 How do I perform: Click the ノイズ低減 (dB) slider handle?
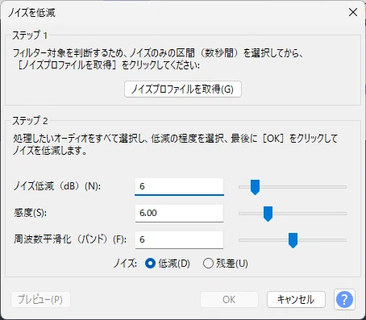pos(255,187)
